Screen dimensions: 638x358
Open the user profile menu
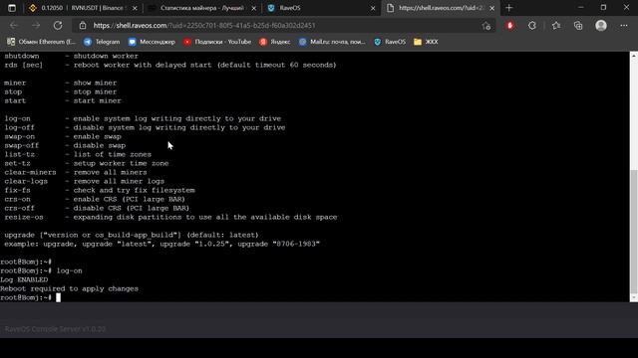(x=601, y=26)
